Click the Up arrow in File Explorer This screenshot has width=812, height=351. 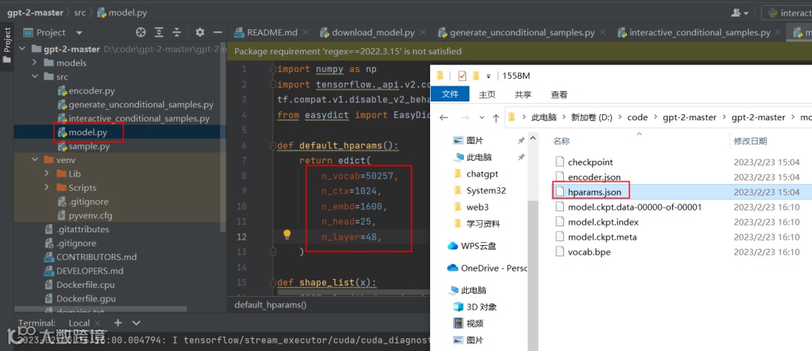click(496, 117)
